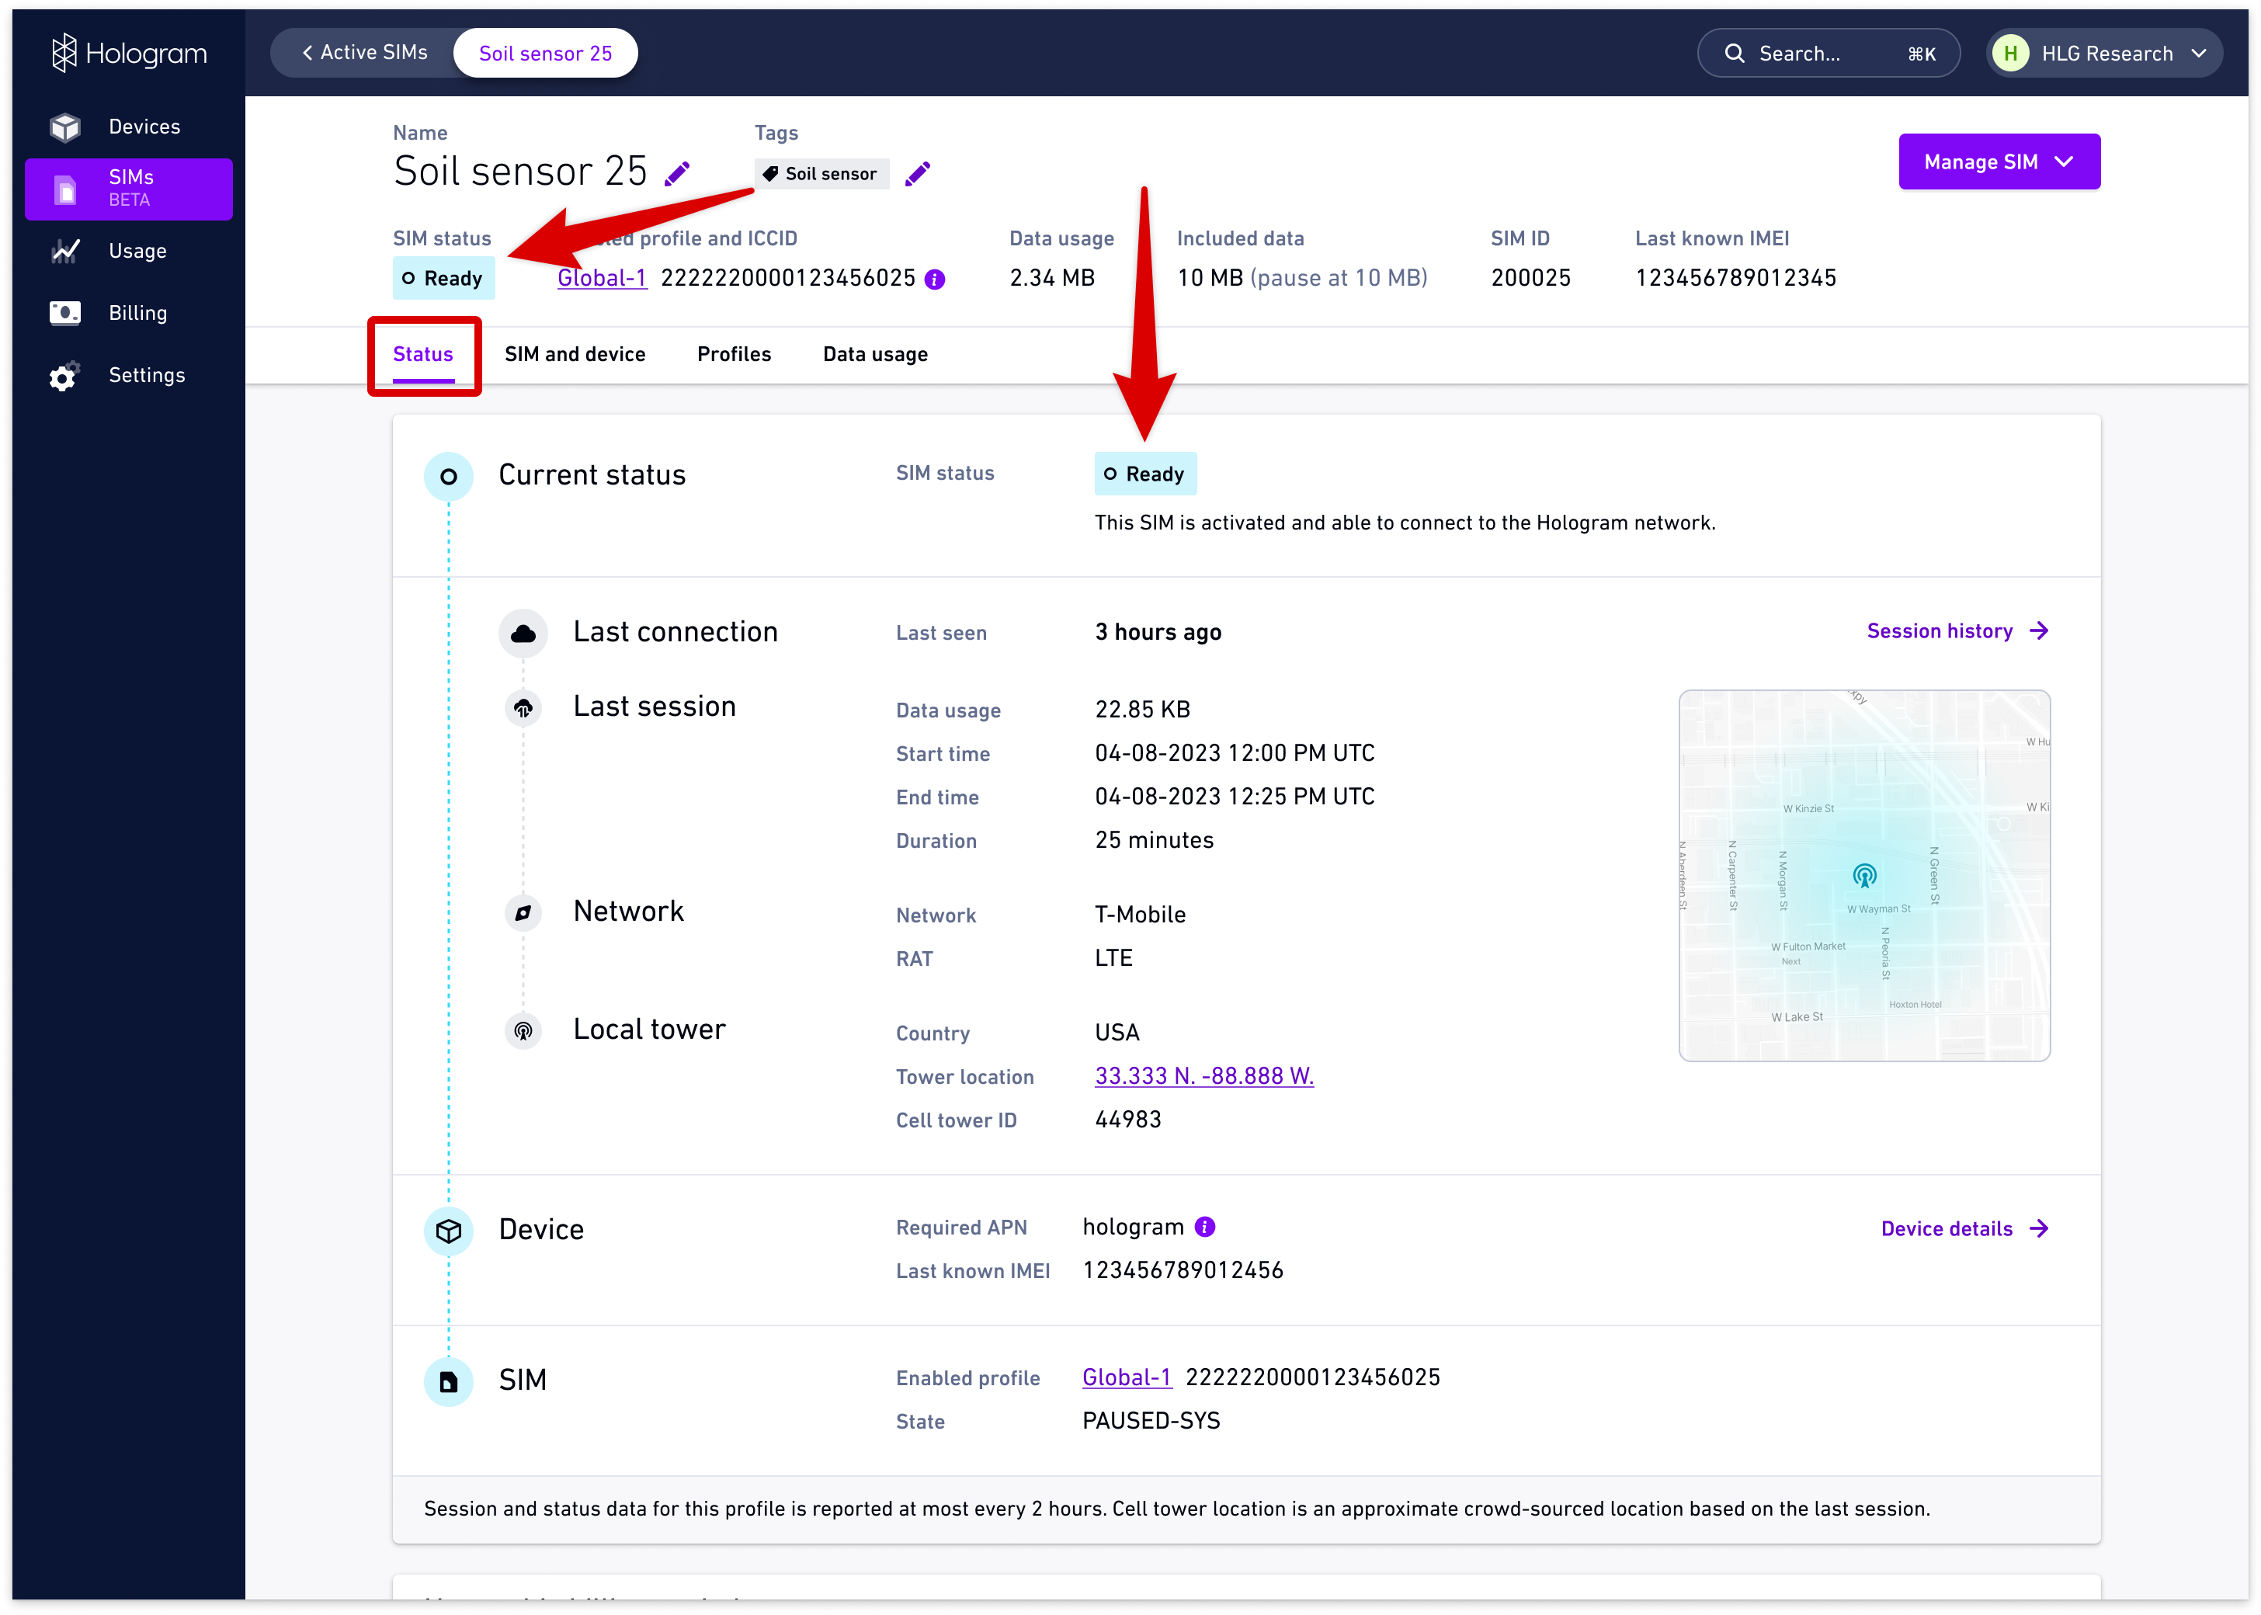Open Billing in the sidebar
This screenshot has height=1615, width=2261.
pos(137,313)
